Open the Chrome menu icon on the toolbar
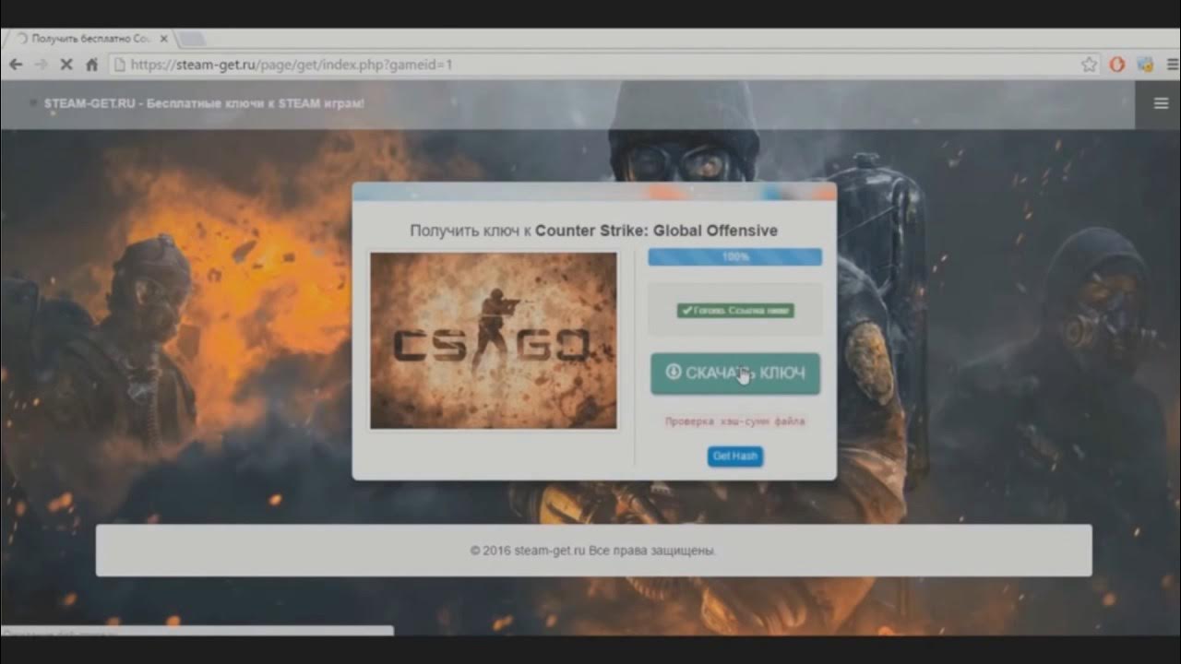Image resolution: width=1181 pixels, height=664 pixels. [x=1171, y=65]
